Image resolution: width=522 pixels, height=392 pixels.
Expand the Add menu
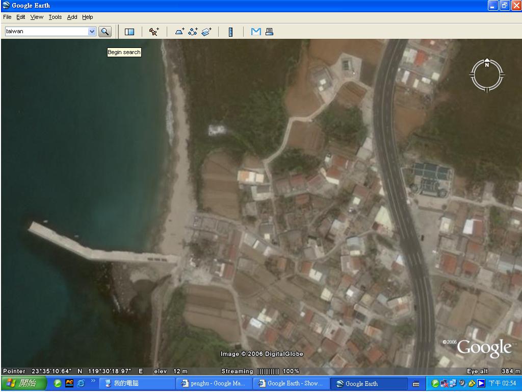(x=72, y=17)
